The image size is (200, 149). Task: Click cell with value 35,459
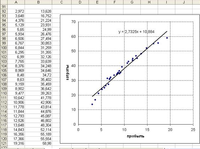tap(38, 84)
